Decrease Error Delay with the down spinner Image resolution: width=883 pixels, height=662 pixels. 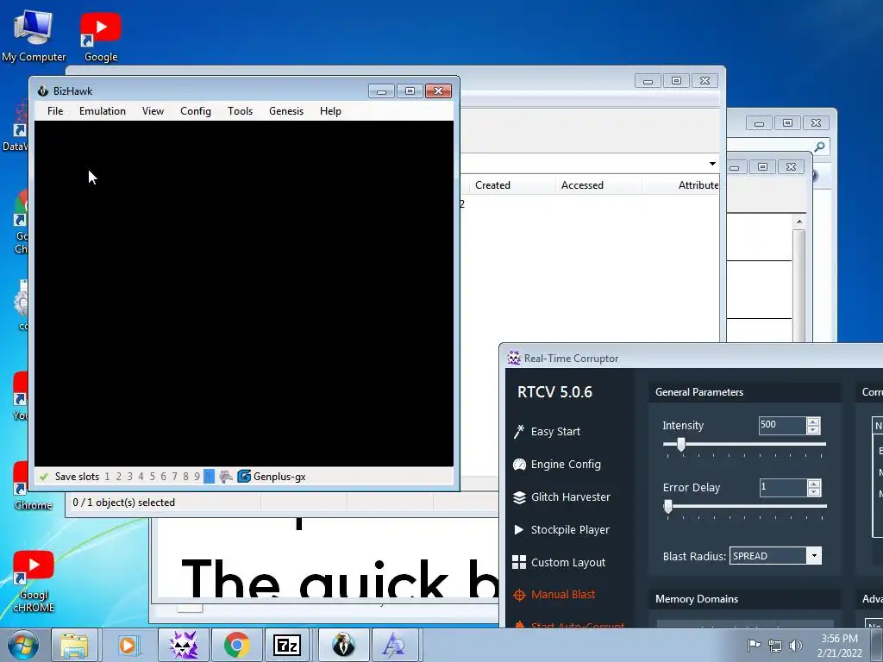click(813, 491)
